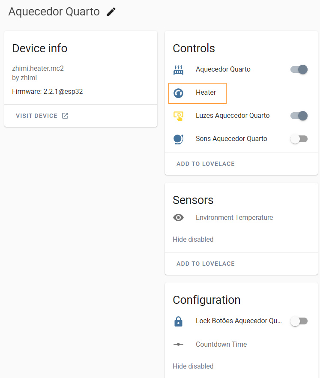The width and height of the screenshot is (320, 378).
Task: Click the external link icon beside Visit Device
Action: 65,116
